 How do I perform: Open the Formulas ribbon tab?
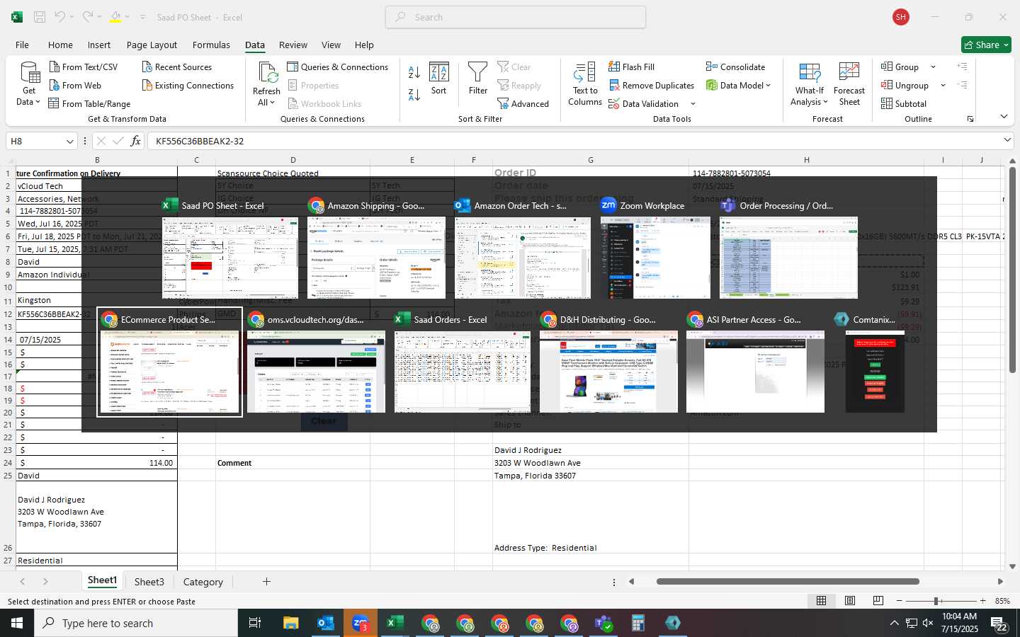pos(211,45)
